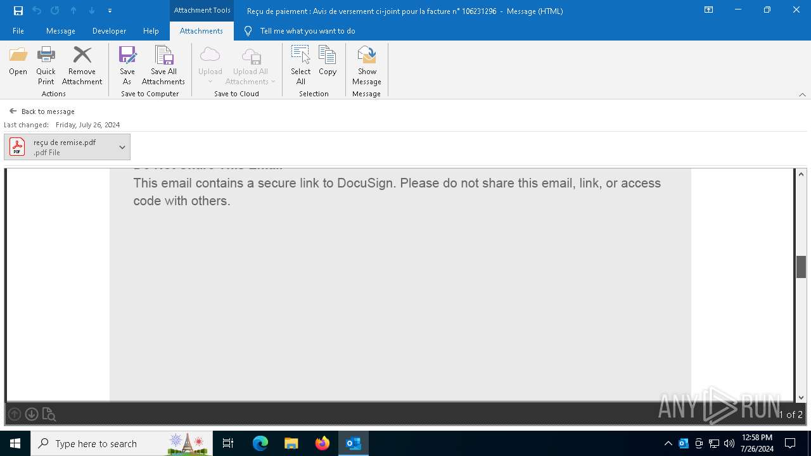Screen dimensions: 811x456
Task: Collapse the ribbon with the chevron
Action: pyautogui.click(x=802, y=94)
